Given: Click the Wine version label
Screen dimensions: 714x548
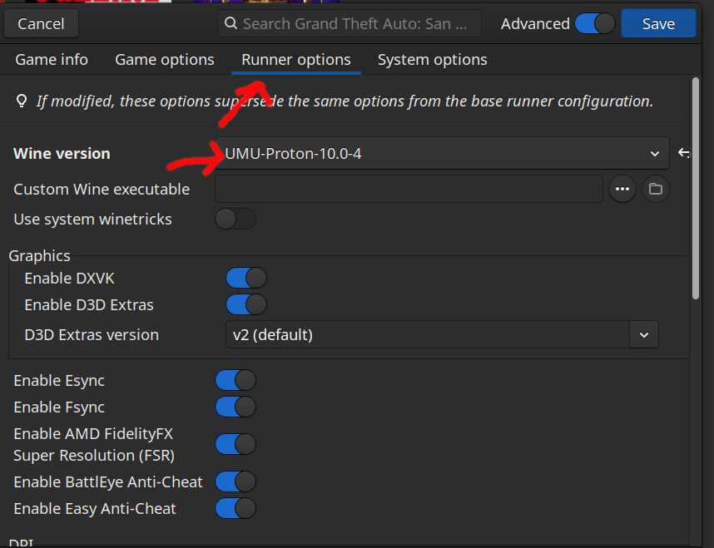Looking at the screenshot, I should 62,153.
